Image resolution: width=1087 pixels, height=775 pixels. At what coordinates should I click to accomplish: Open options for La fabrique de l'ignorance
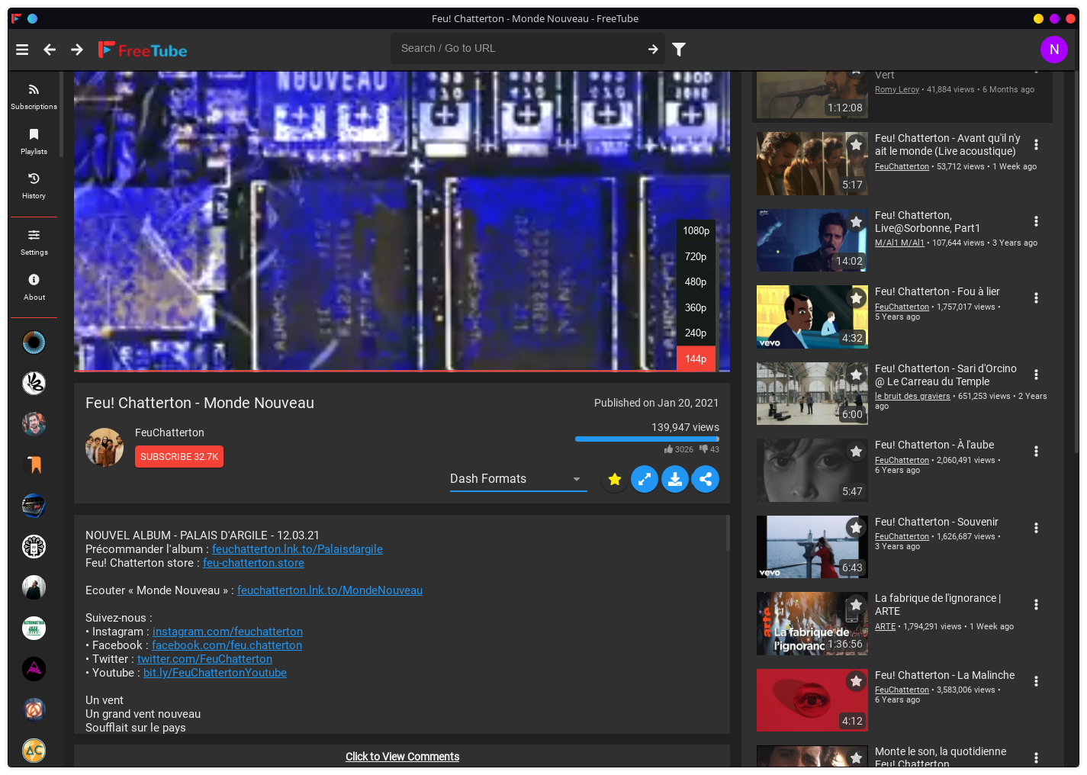click(1036, 605)
